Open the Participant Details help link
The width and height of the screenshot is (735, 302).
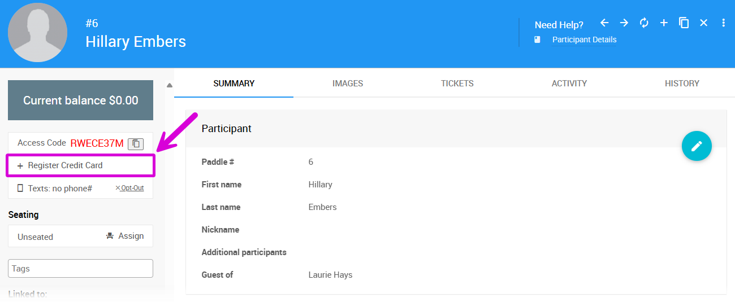click(x=584, y=40)
